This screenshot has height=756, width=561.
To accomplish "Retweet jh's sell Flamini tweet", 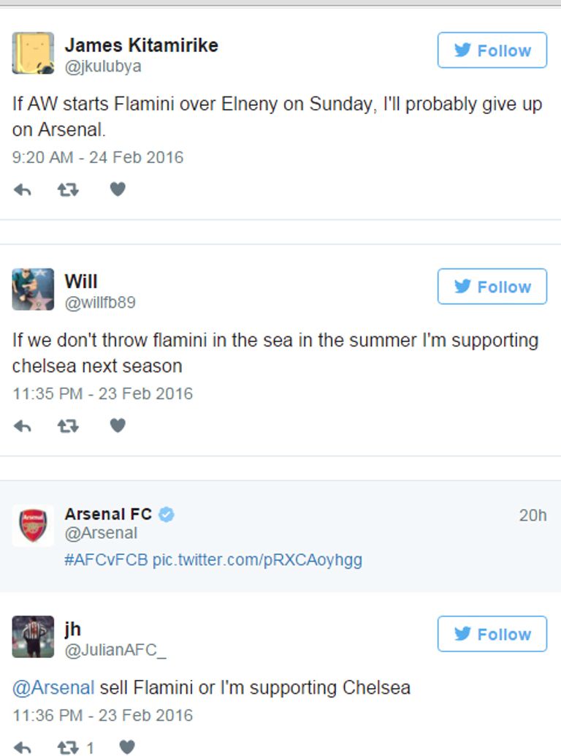I will (x=68, y=747).
